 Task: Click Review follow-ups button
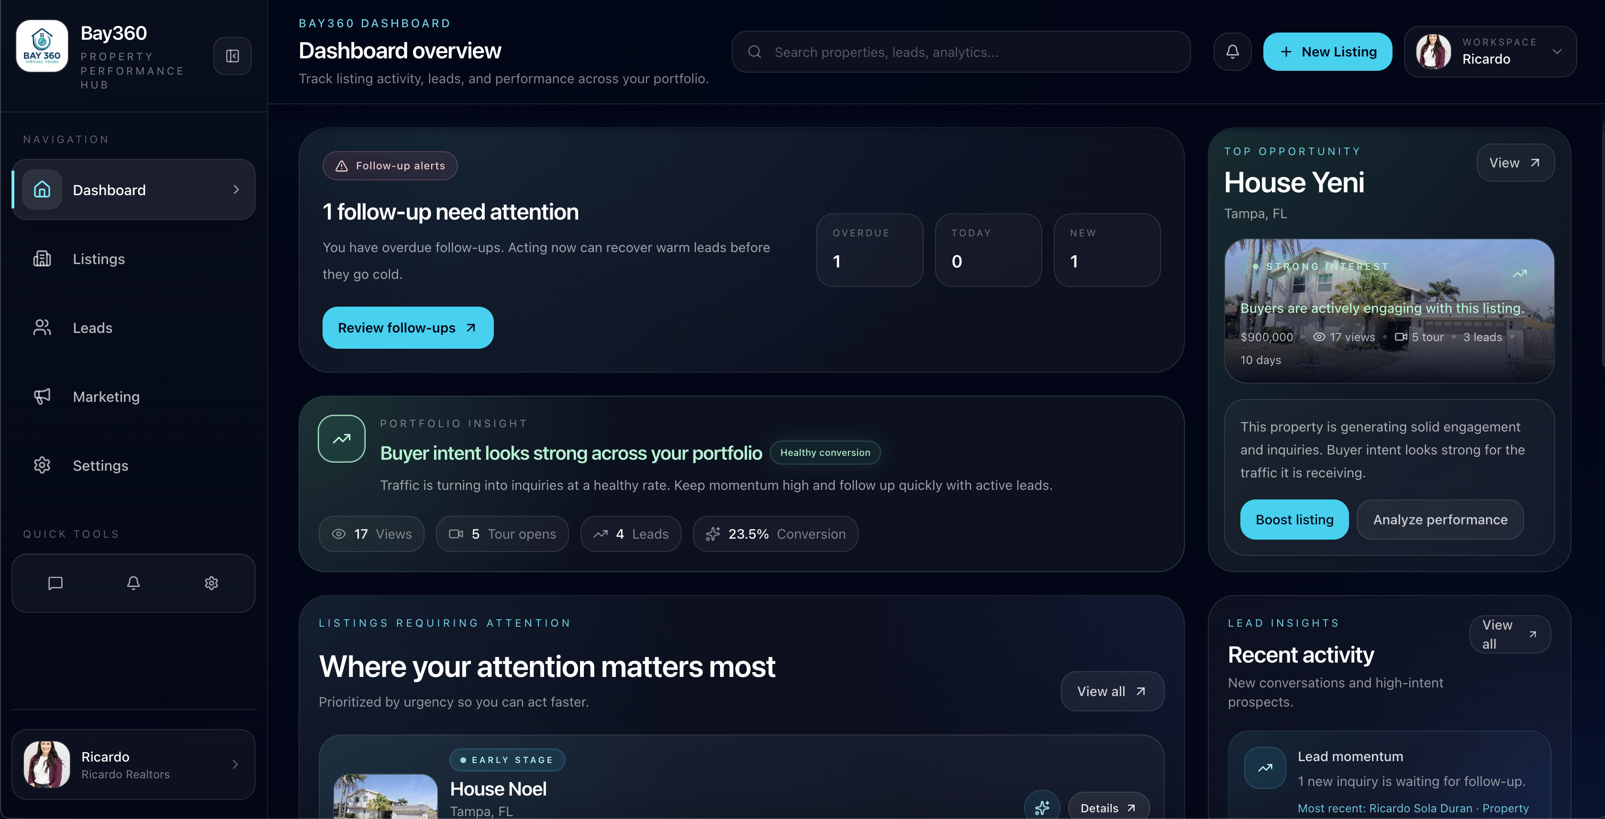tap(408, 328)
